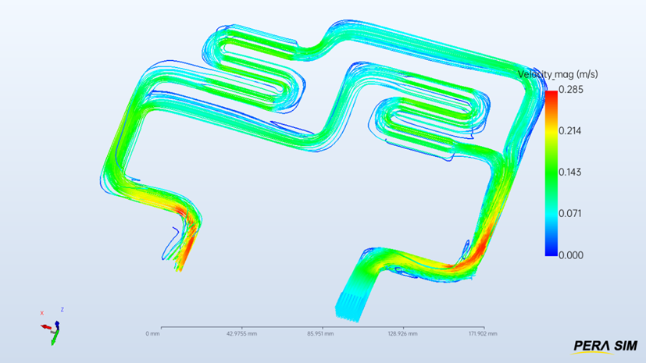Screen dimensions: 646x363
Task: Click the green Y axis arrow on the triad
Action: coord(54,338)
